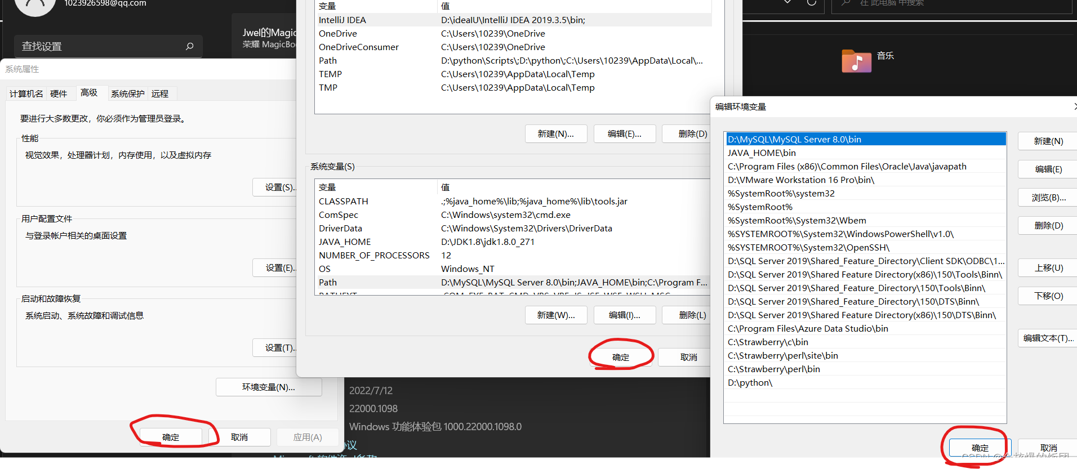
Task: Select the DriverData system variable
Action: (513, 228)
